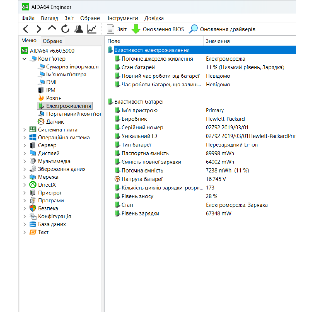Expand the Мережа tree node
The height and width of the screenshot is (312, 312).
tap(24, 177)
